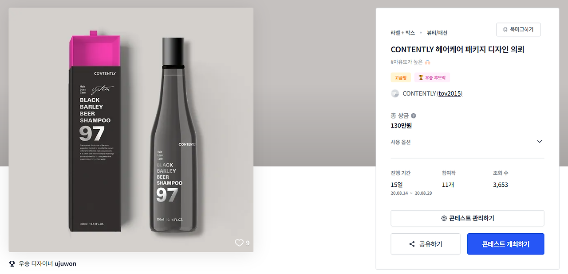Click the share icon in 공유하기
568x274 pixels.
click(x=412, y=244)
